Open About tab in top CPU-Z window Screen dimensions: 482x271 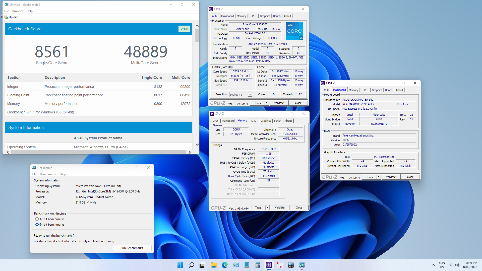287,16
